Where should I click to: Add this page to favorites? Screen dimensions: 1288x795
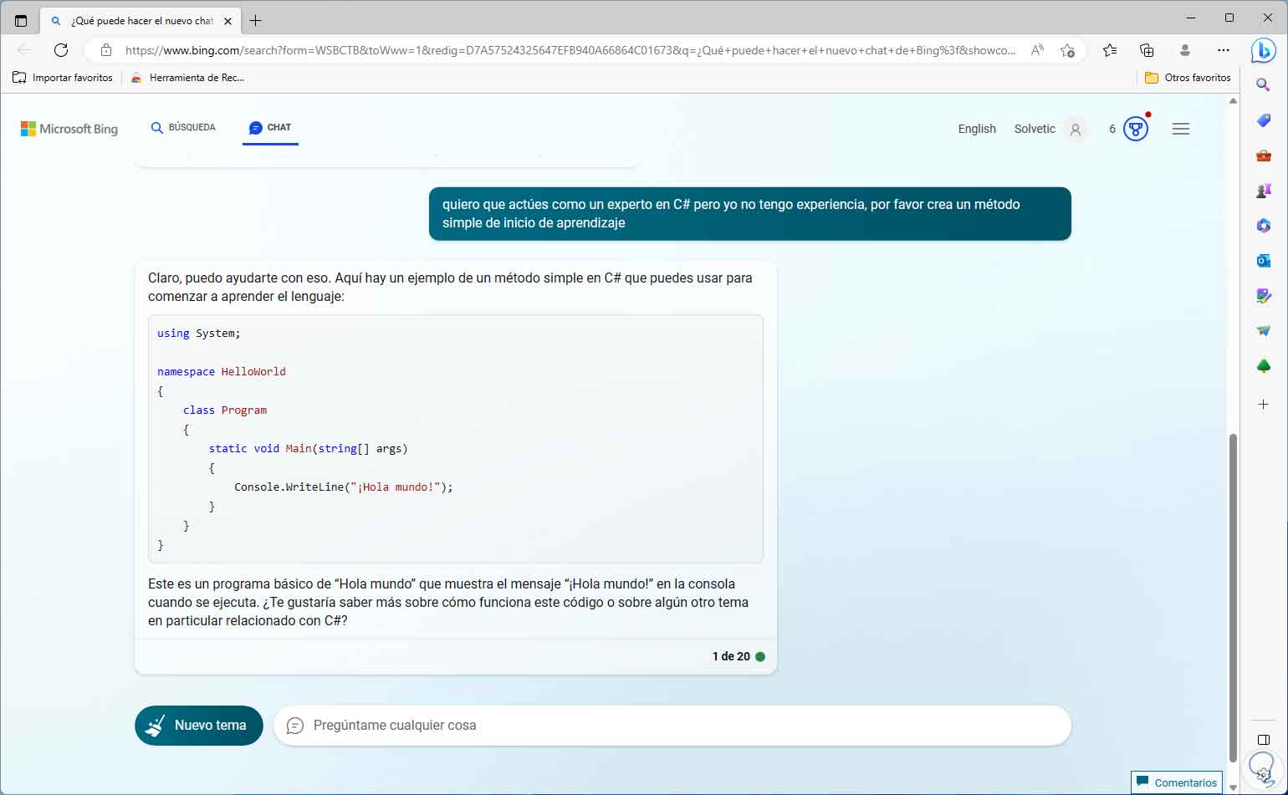pos(1067,50)
